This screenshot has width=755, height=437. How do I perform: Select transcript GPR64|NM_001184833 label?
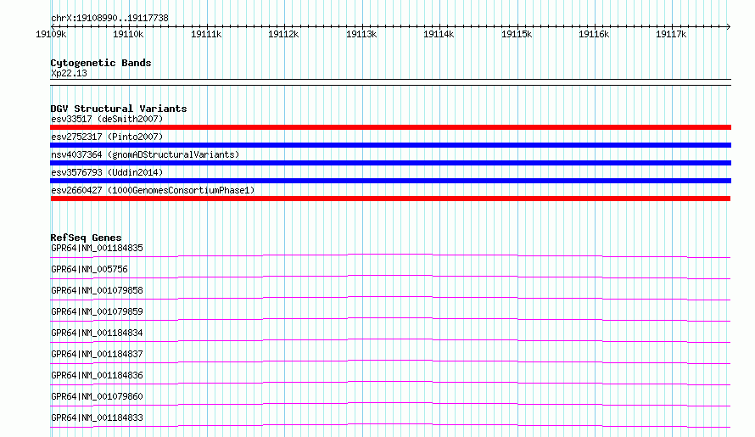tap(97, 417)
